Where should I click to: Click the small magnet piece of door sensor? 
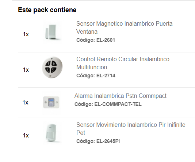point(47,33)
